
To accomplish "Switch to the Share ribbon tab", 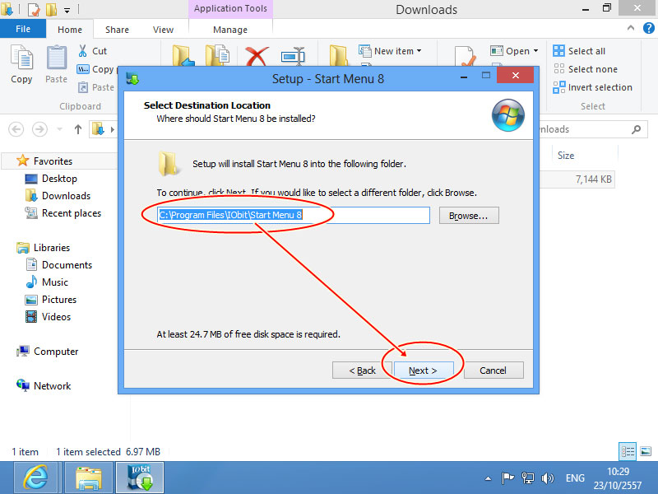I will (117, 30).
